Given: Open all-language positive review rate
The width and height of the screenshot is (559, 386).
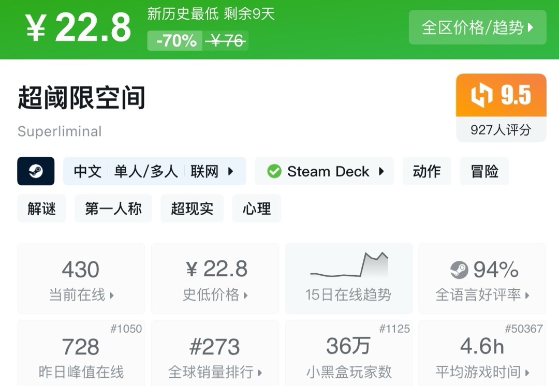Looking at the screenshot, I should click(x=482, y=278).
